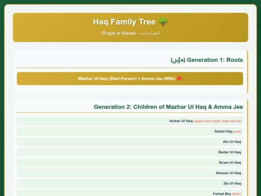Select the Farhat Biq row
Image resolution: width=261 pixels, height=196 pixels.
[130, 193]
